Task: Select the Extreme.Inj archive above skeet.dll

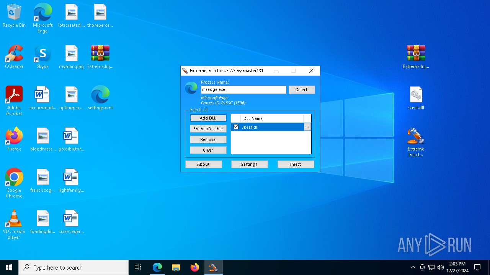Action: coord(416,57)
